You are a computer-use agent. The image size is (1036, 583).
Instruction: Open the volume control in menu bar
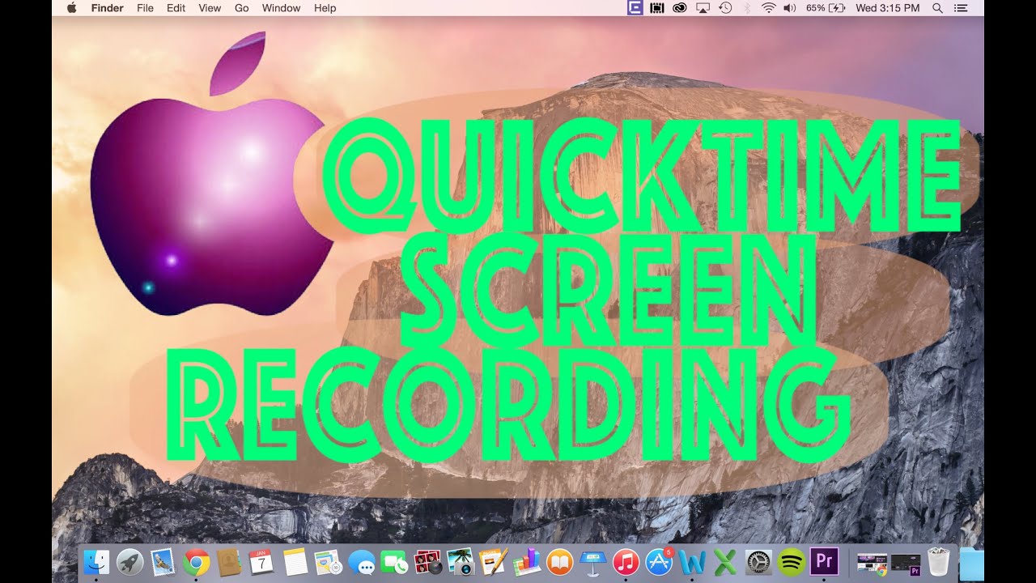[x=790, y=8]
